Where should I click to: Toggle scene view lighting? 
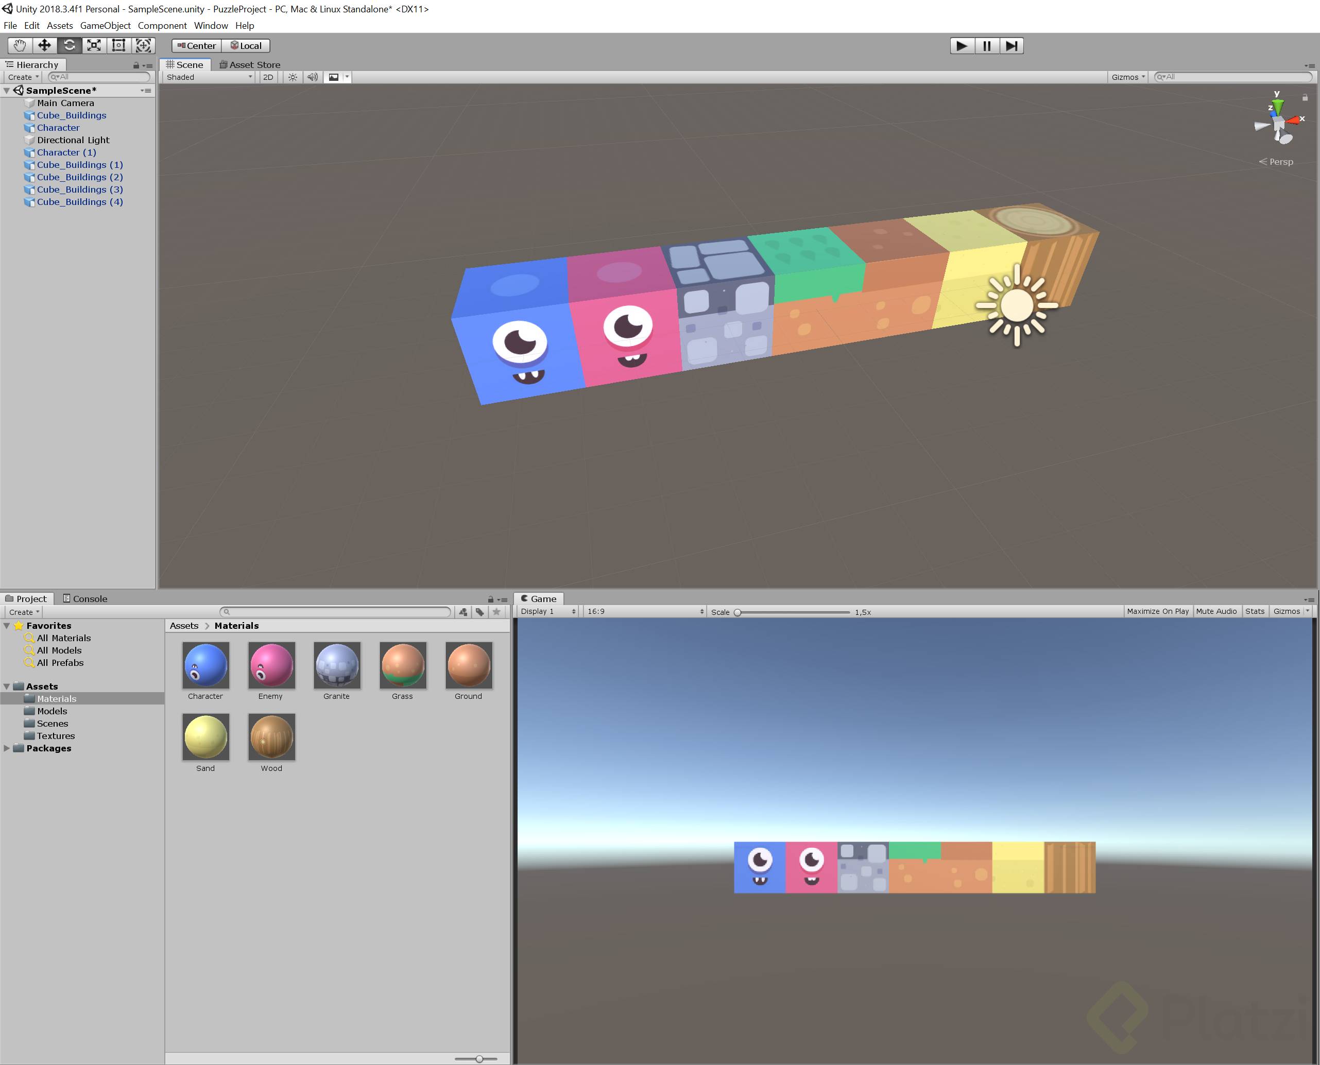coord(293,77)
